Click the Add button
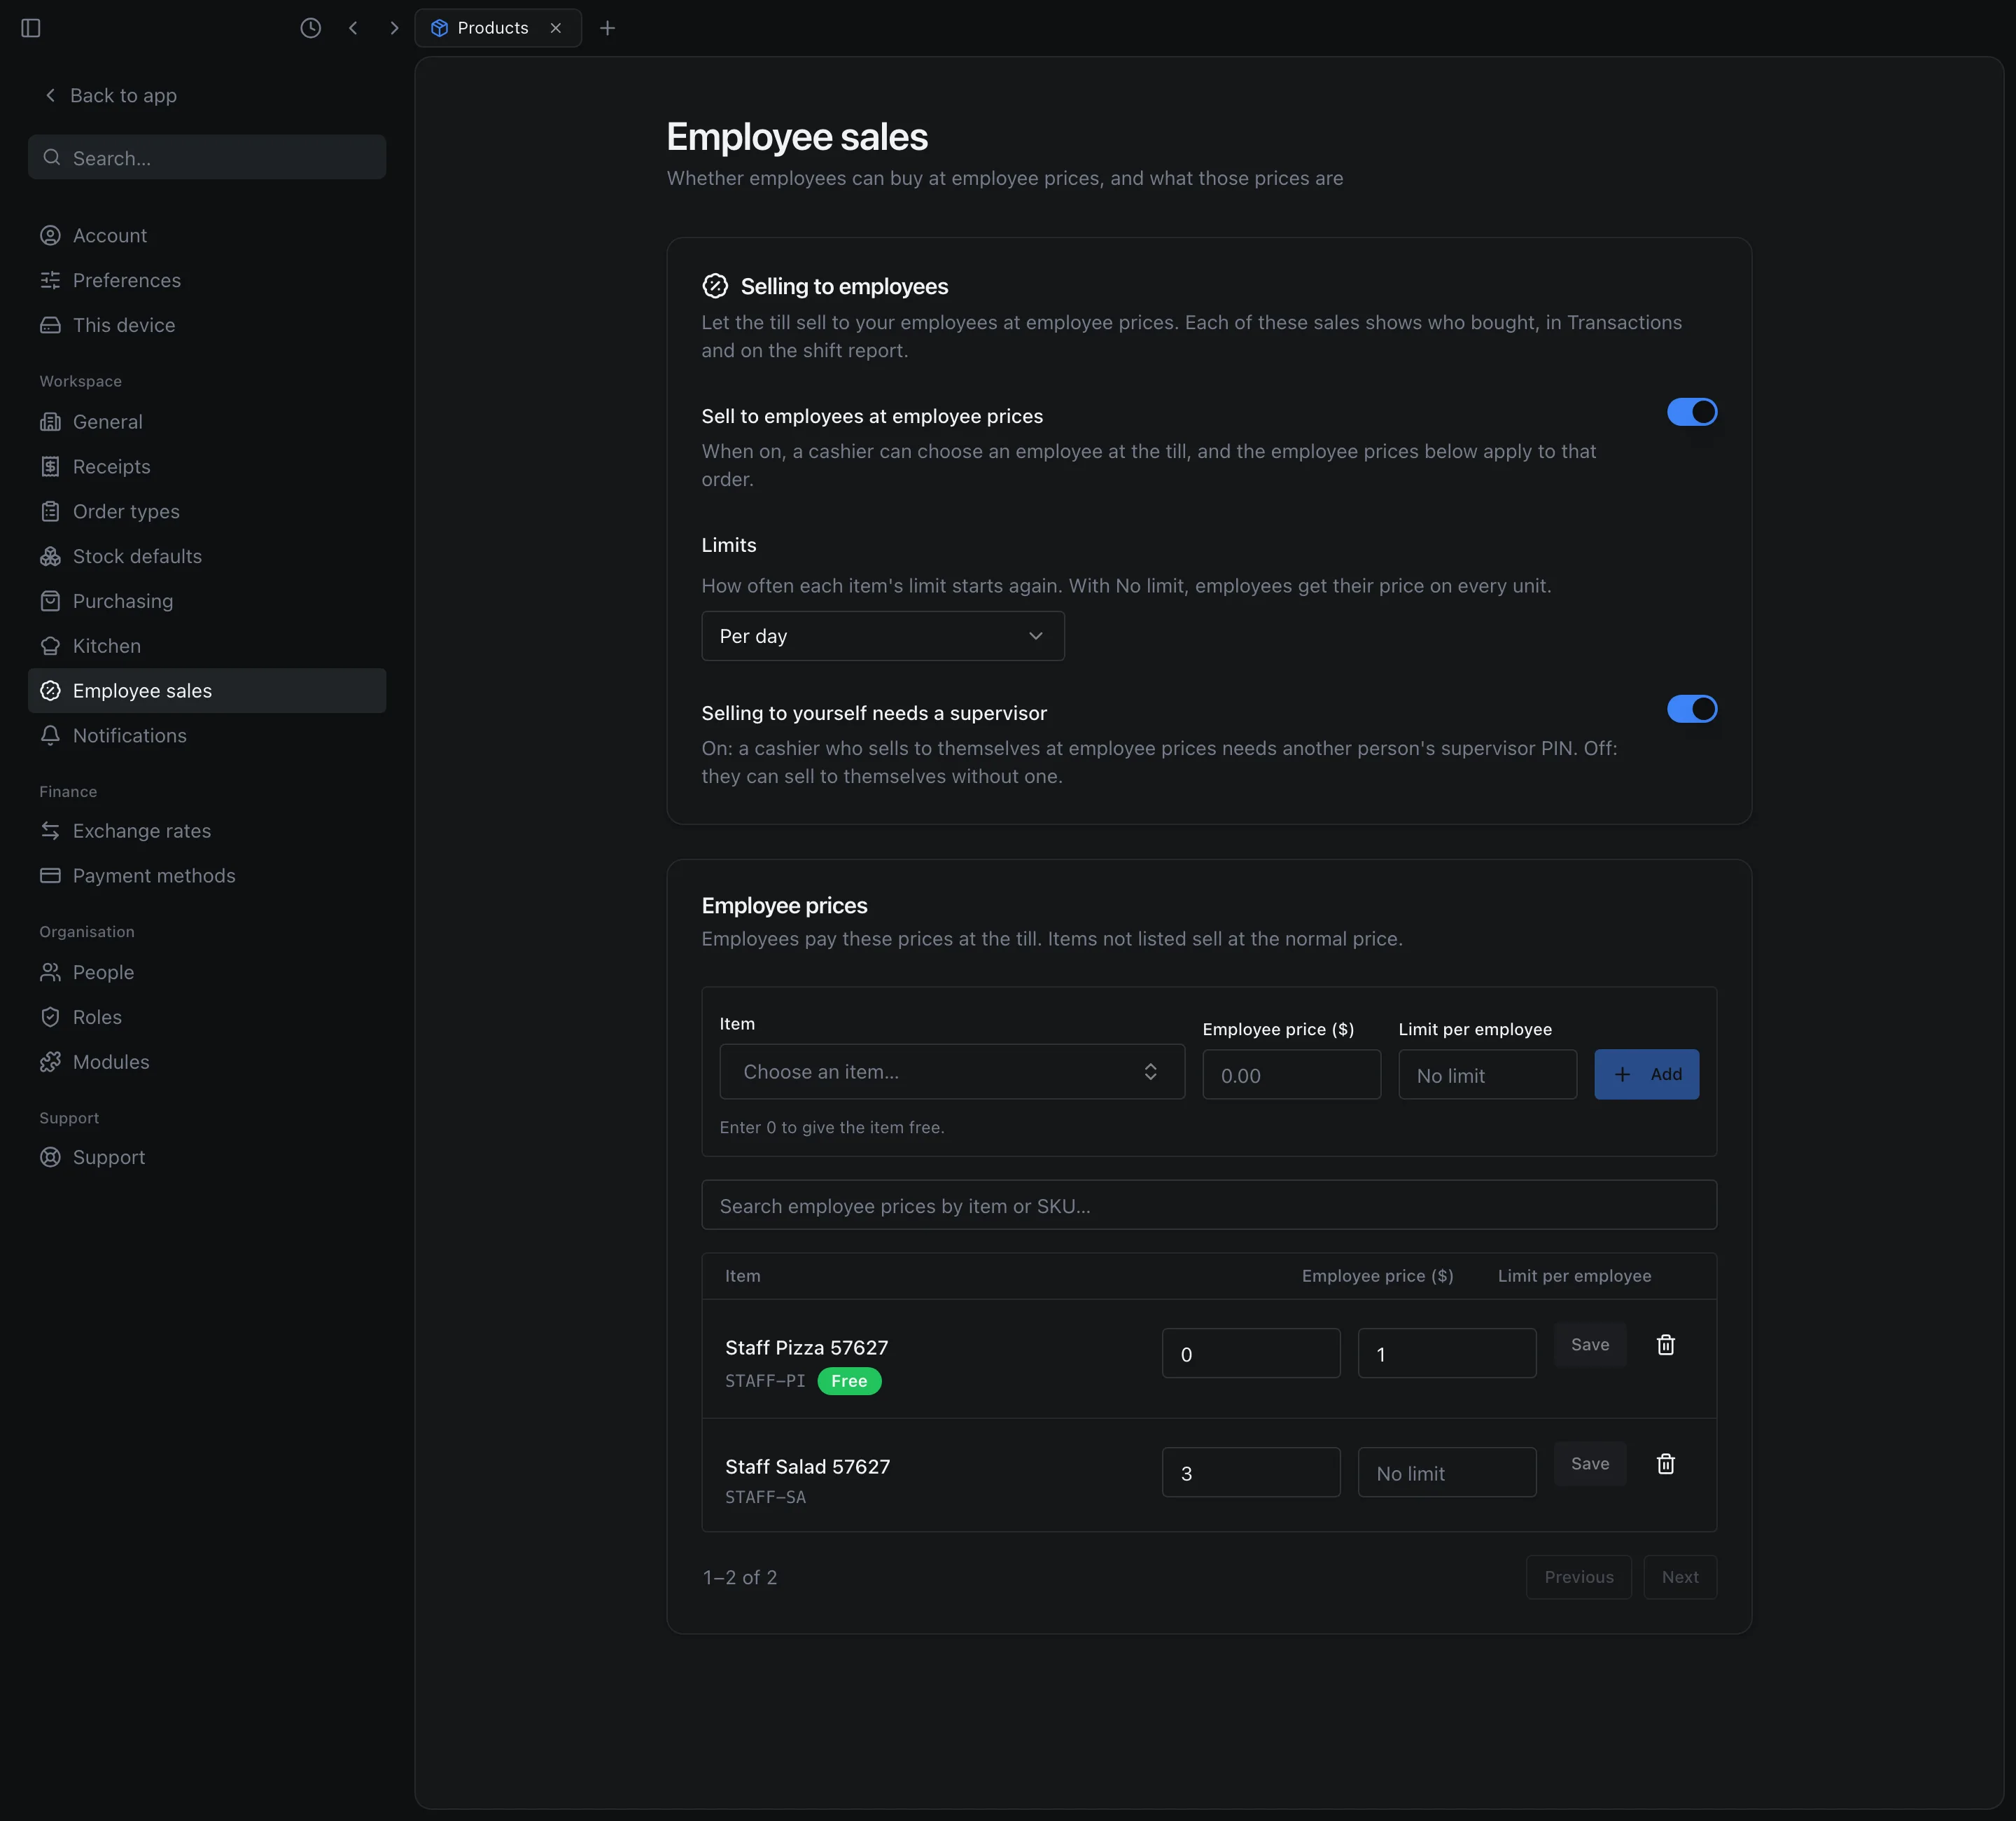Viewport: 2016px width, 1821px height. pyautogui.click(x=1646, y=1074)
